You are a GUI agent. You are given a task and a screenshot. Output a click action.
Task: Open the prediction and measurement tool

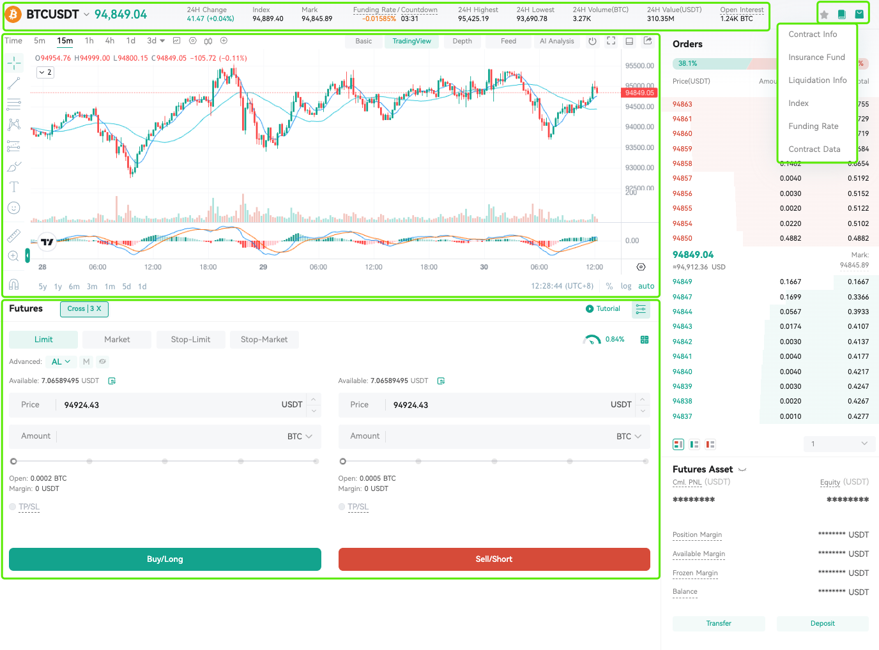[14, 146]
